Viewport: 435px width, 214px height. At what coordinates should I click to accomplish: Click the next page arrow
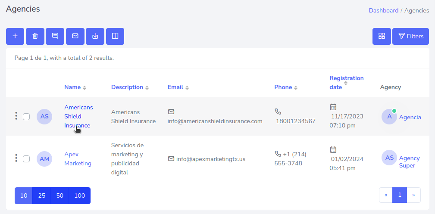tap(413, 195)
